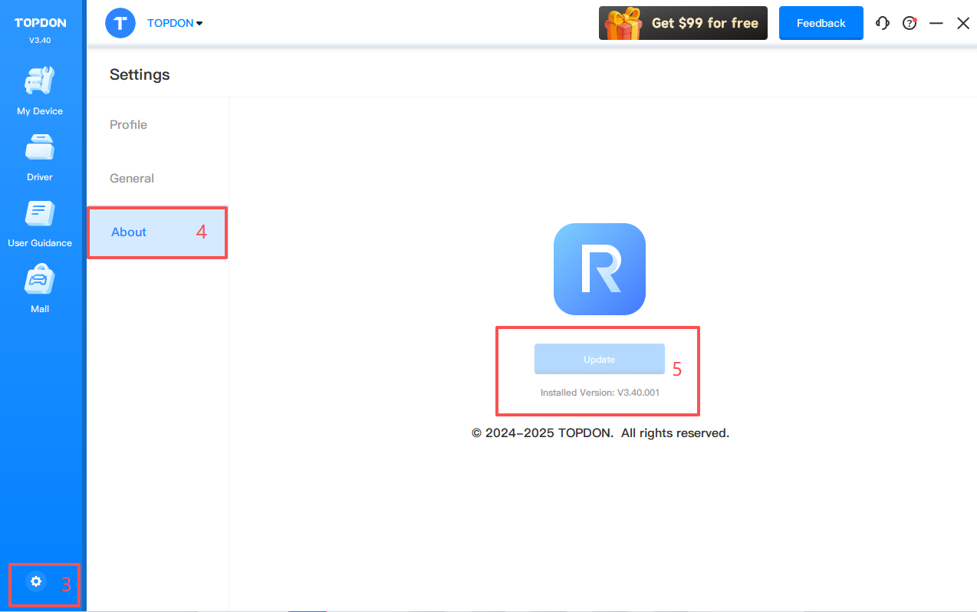Click the TOPDON logo in sidebar

tap(40, 23)
